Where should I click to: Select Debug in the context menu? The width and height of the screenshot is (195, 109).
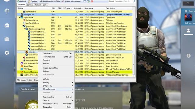point(56,71)
